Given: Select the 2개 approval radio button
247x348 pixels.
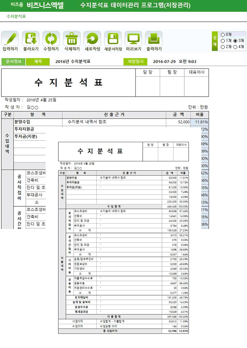Looking at the screenshot, I should (223, 47).
